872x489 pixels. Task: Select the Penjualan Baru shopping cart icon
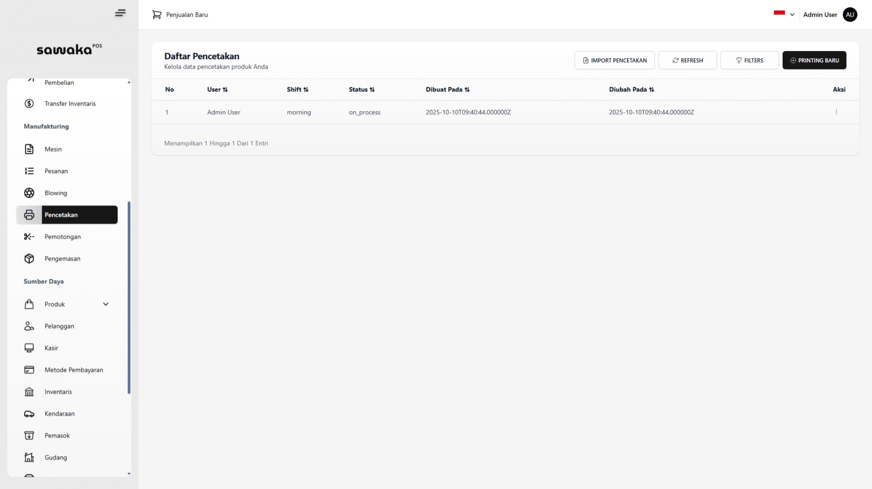(x=157, y=15)
